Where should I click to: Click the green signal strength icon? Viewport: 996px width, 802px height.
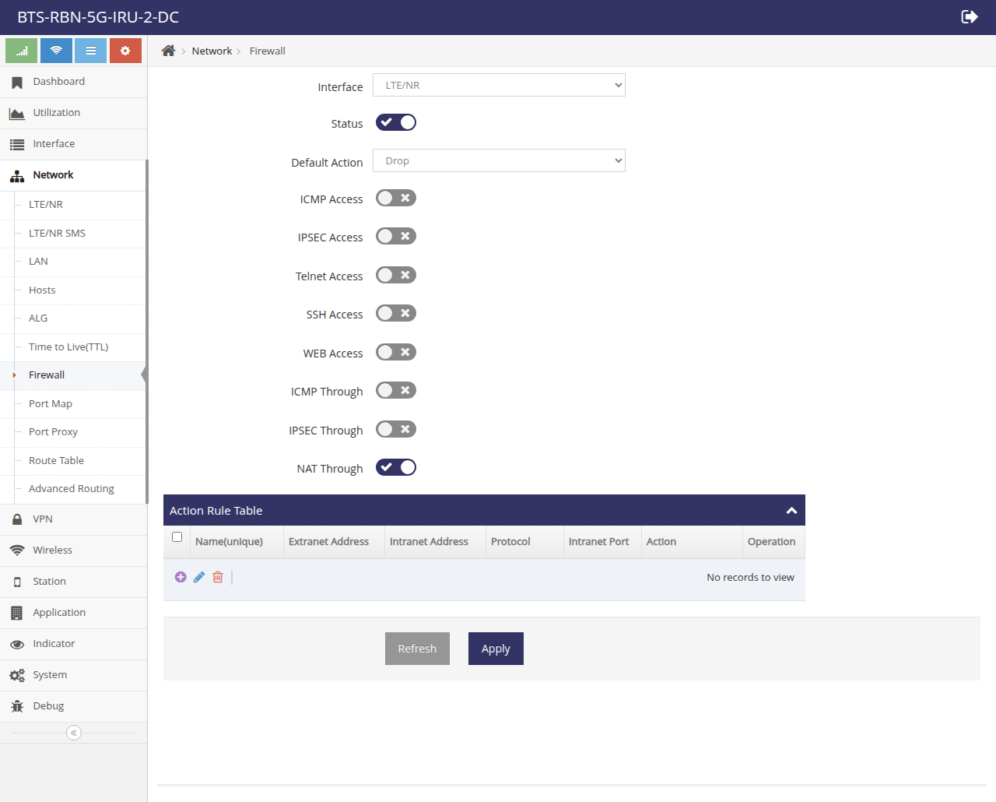click(22, 51)
